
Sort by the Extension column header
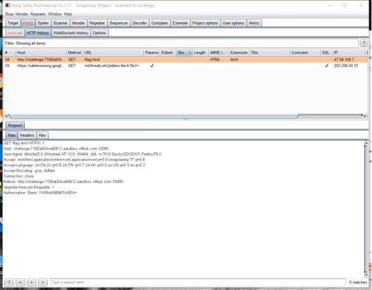239,53
